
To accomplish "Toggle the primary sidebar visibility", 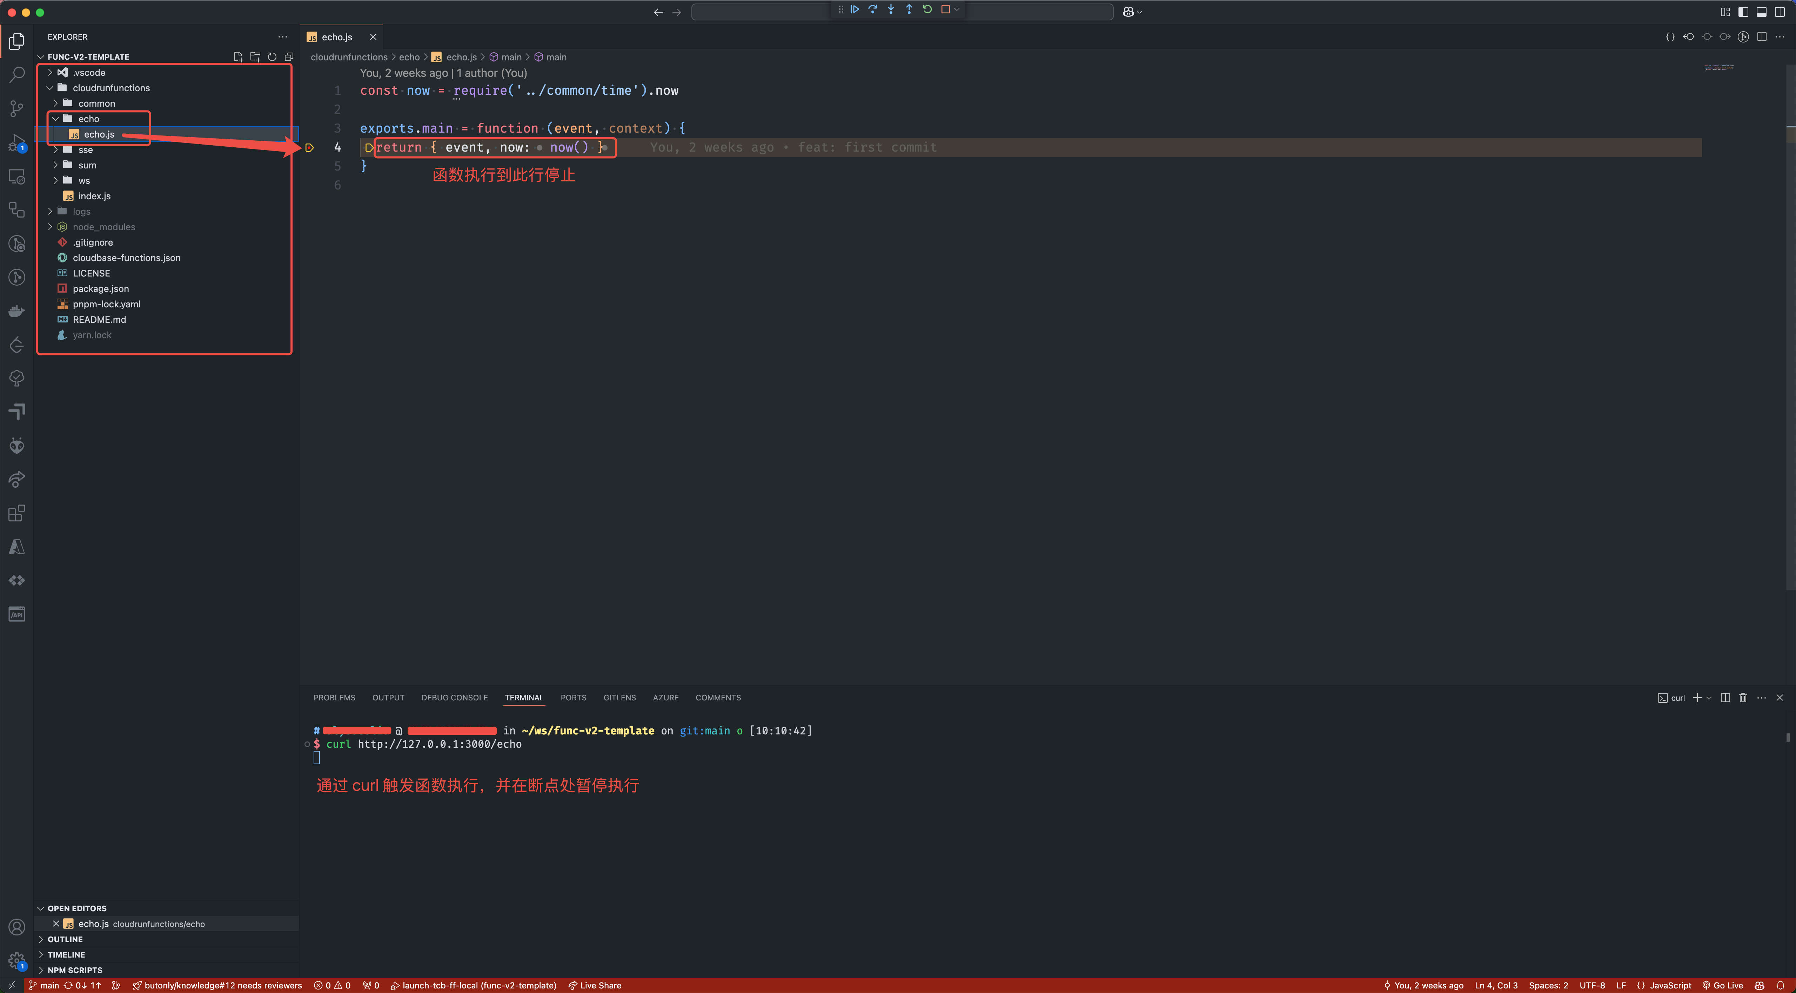I will pyautogui.click(x=1743, y=12).
